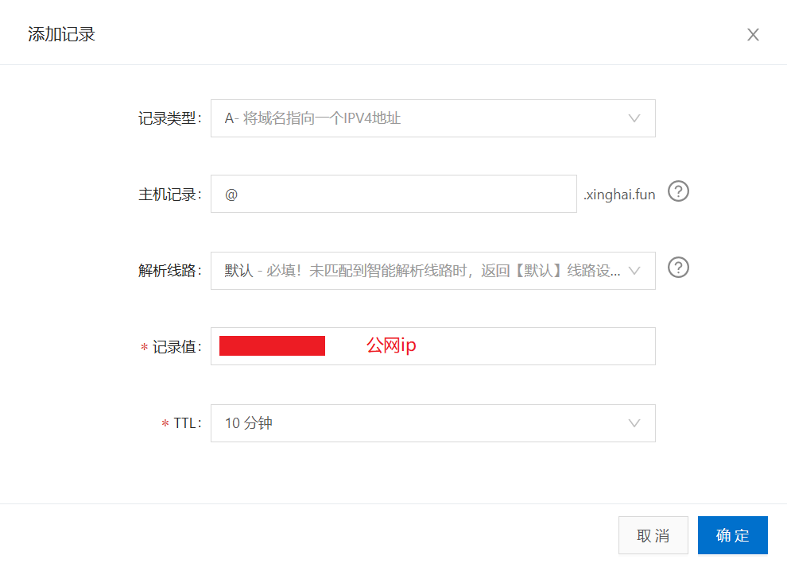
Task: Expand the TTL dropdown chevron
Action: (x=634, y=423)
